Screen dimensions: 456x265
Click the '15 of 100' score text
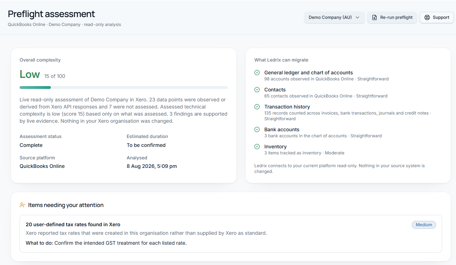click(x=55, y=76)
